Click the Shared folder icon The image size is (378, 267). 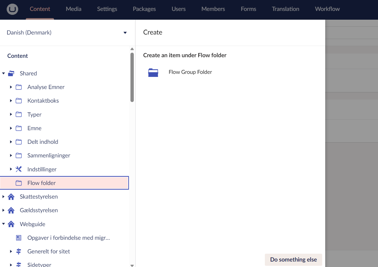(11, 73)
